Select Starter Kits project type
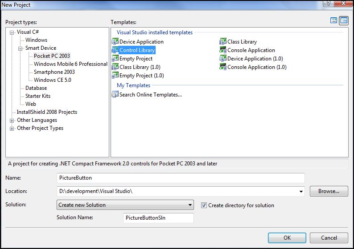 pos(38,96)
